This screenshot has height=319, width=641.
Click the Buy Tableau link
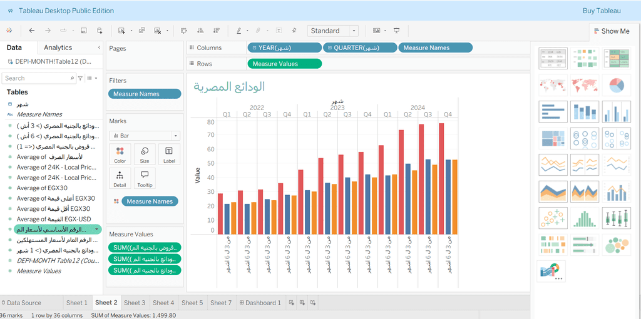602,11
